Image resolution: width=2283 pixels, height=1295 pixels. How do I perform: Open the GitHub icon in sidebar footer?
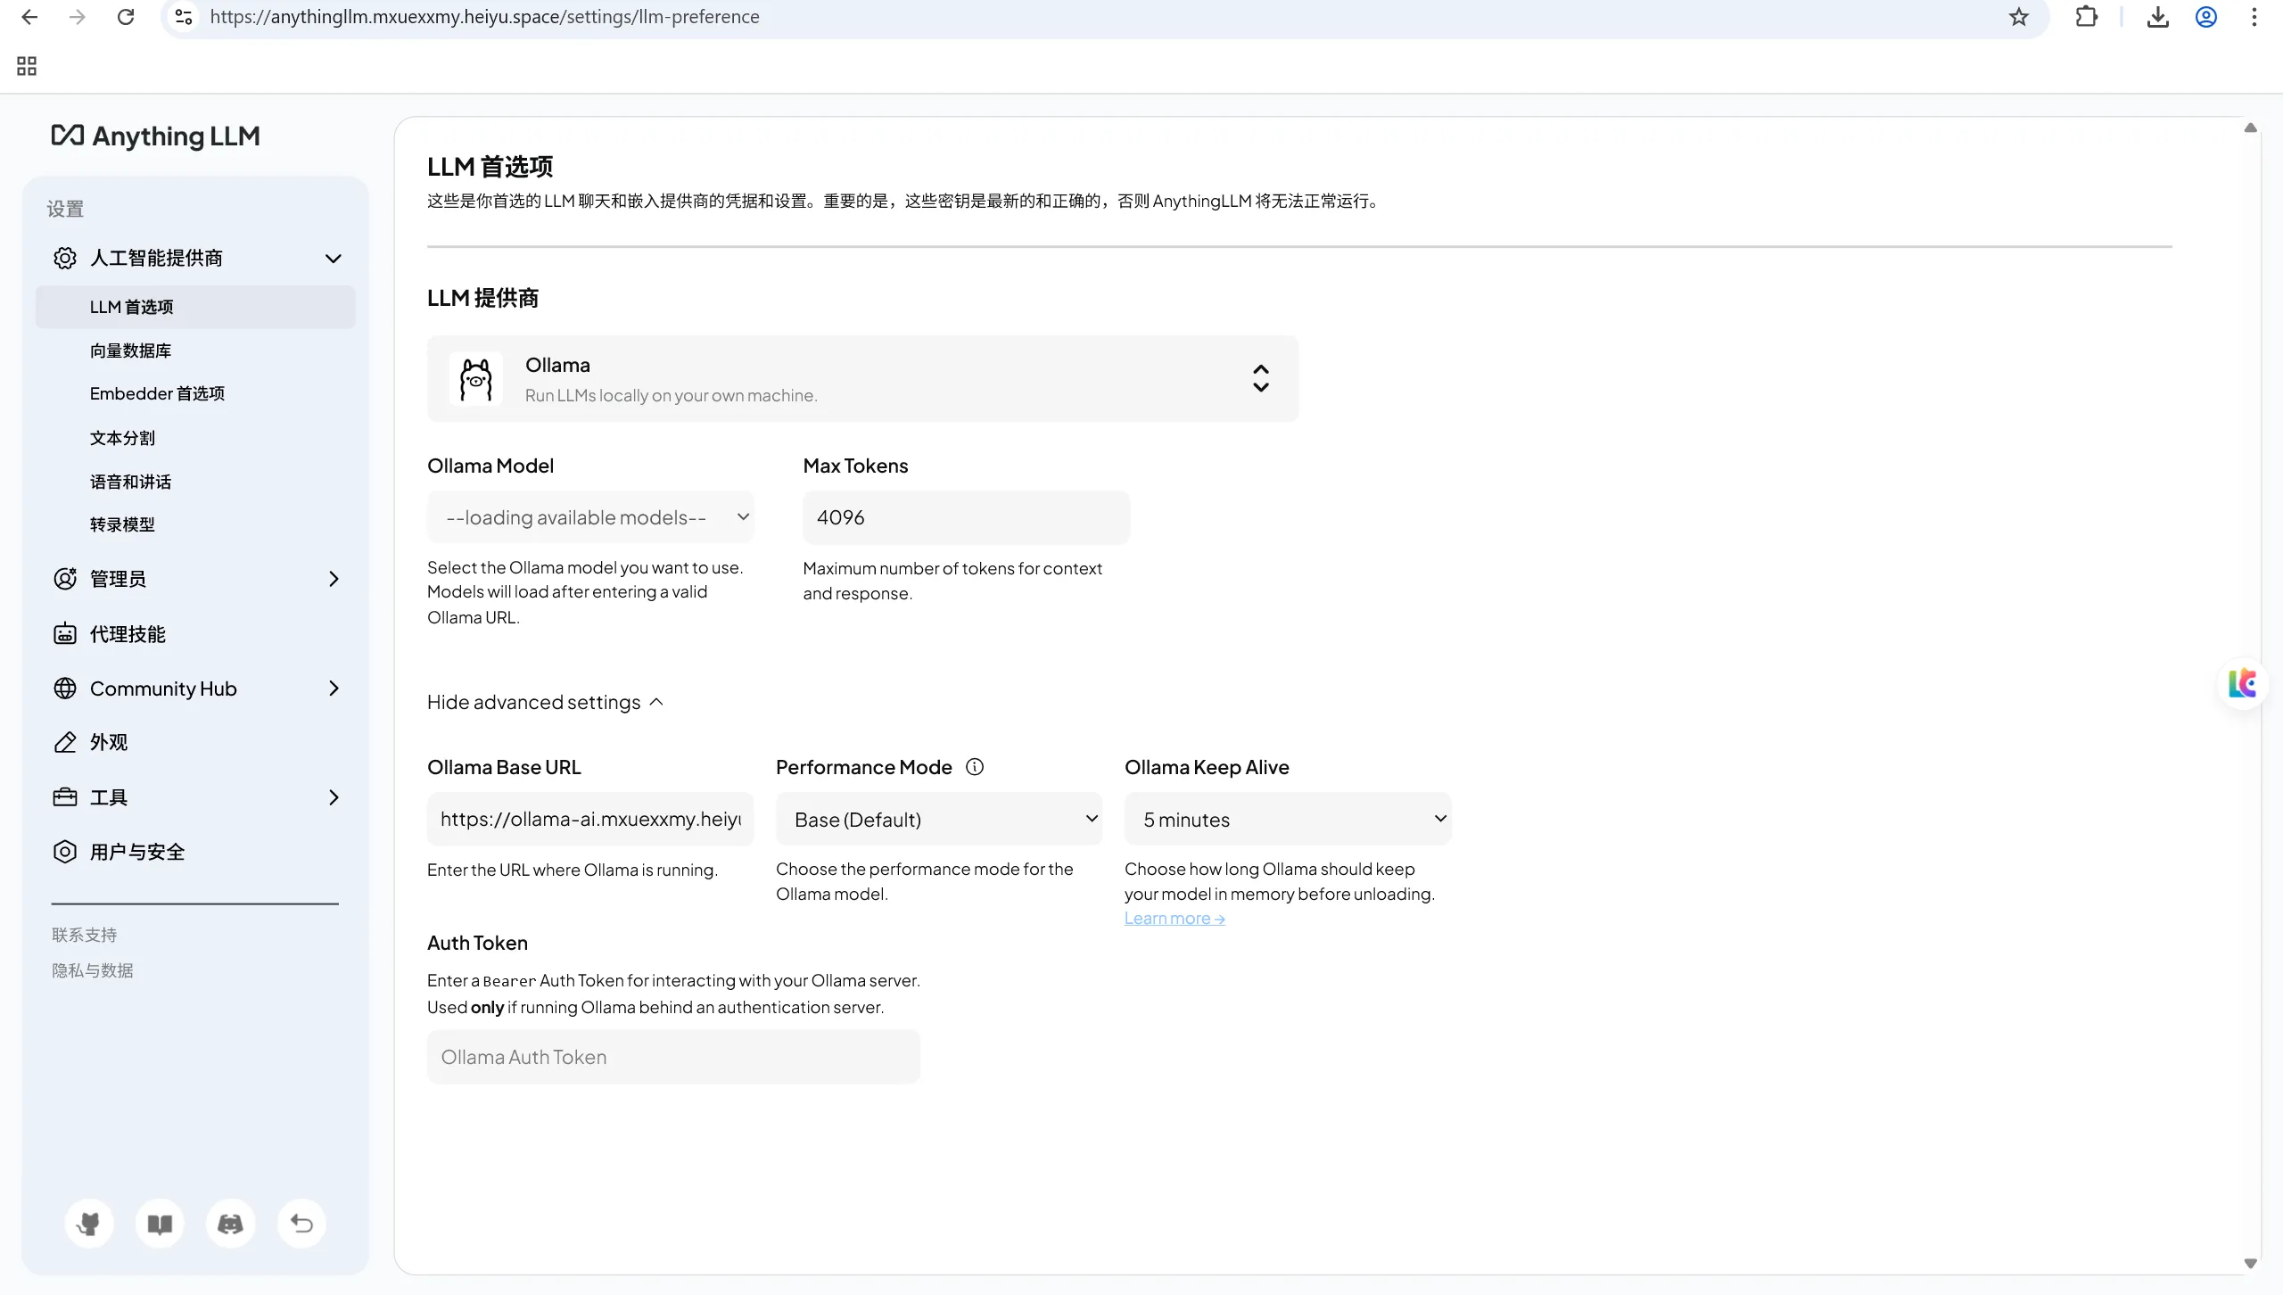[88, 1224]
